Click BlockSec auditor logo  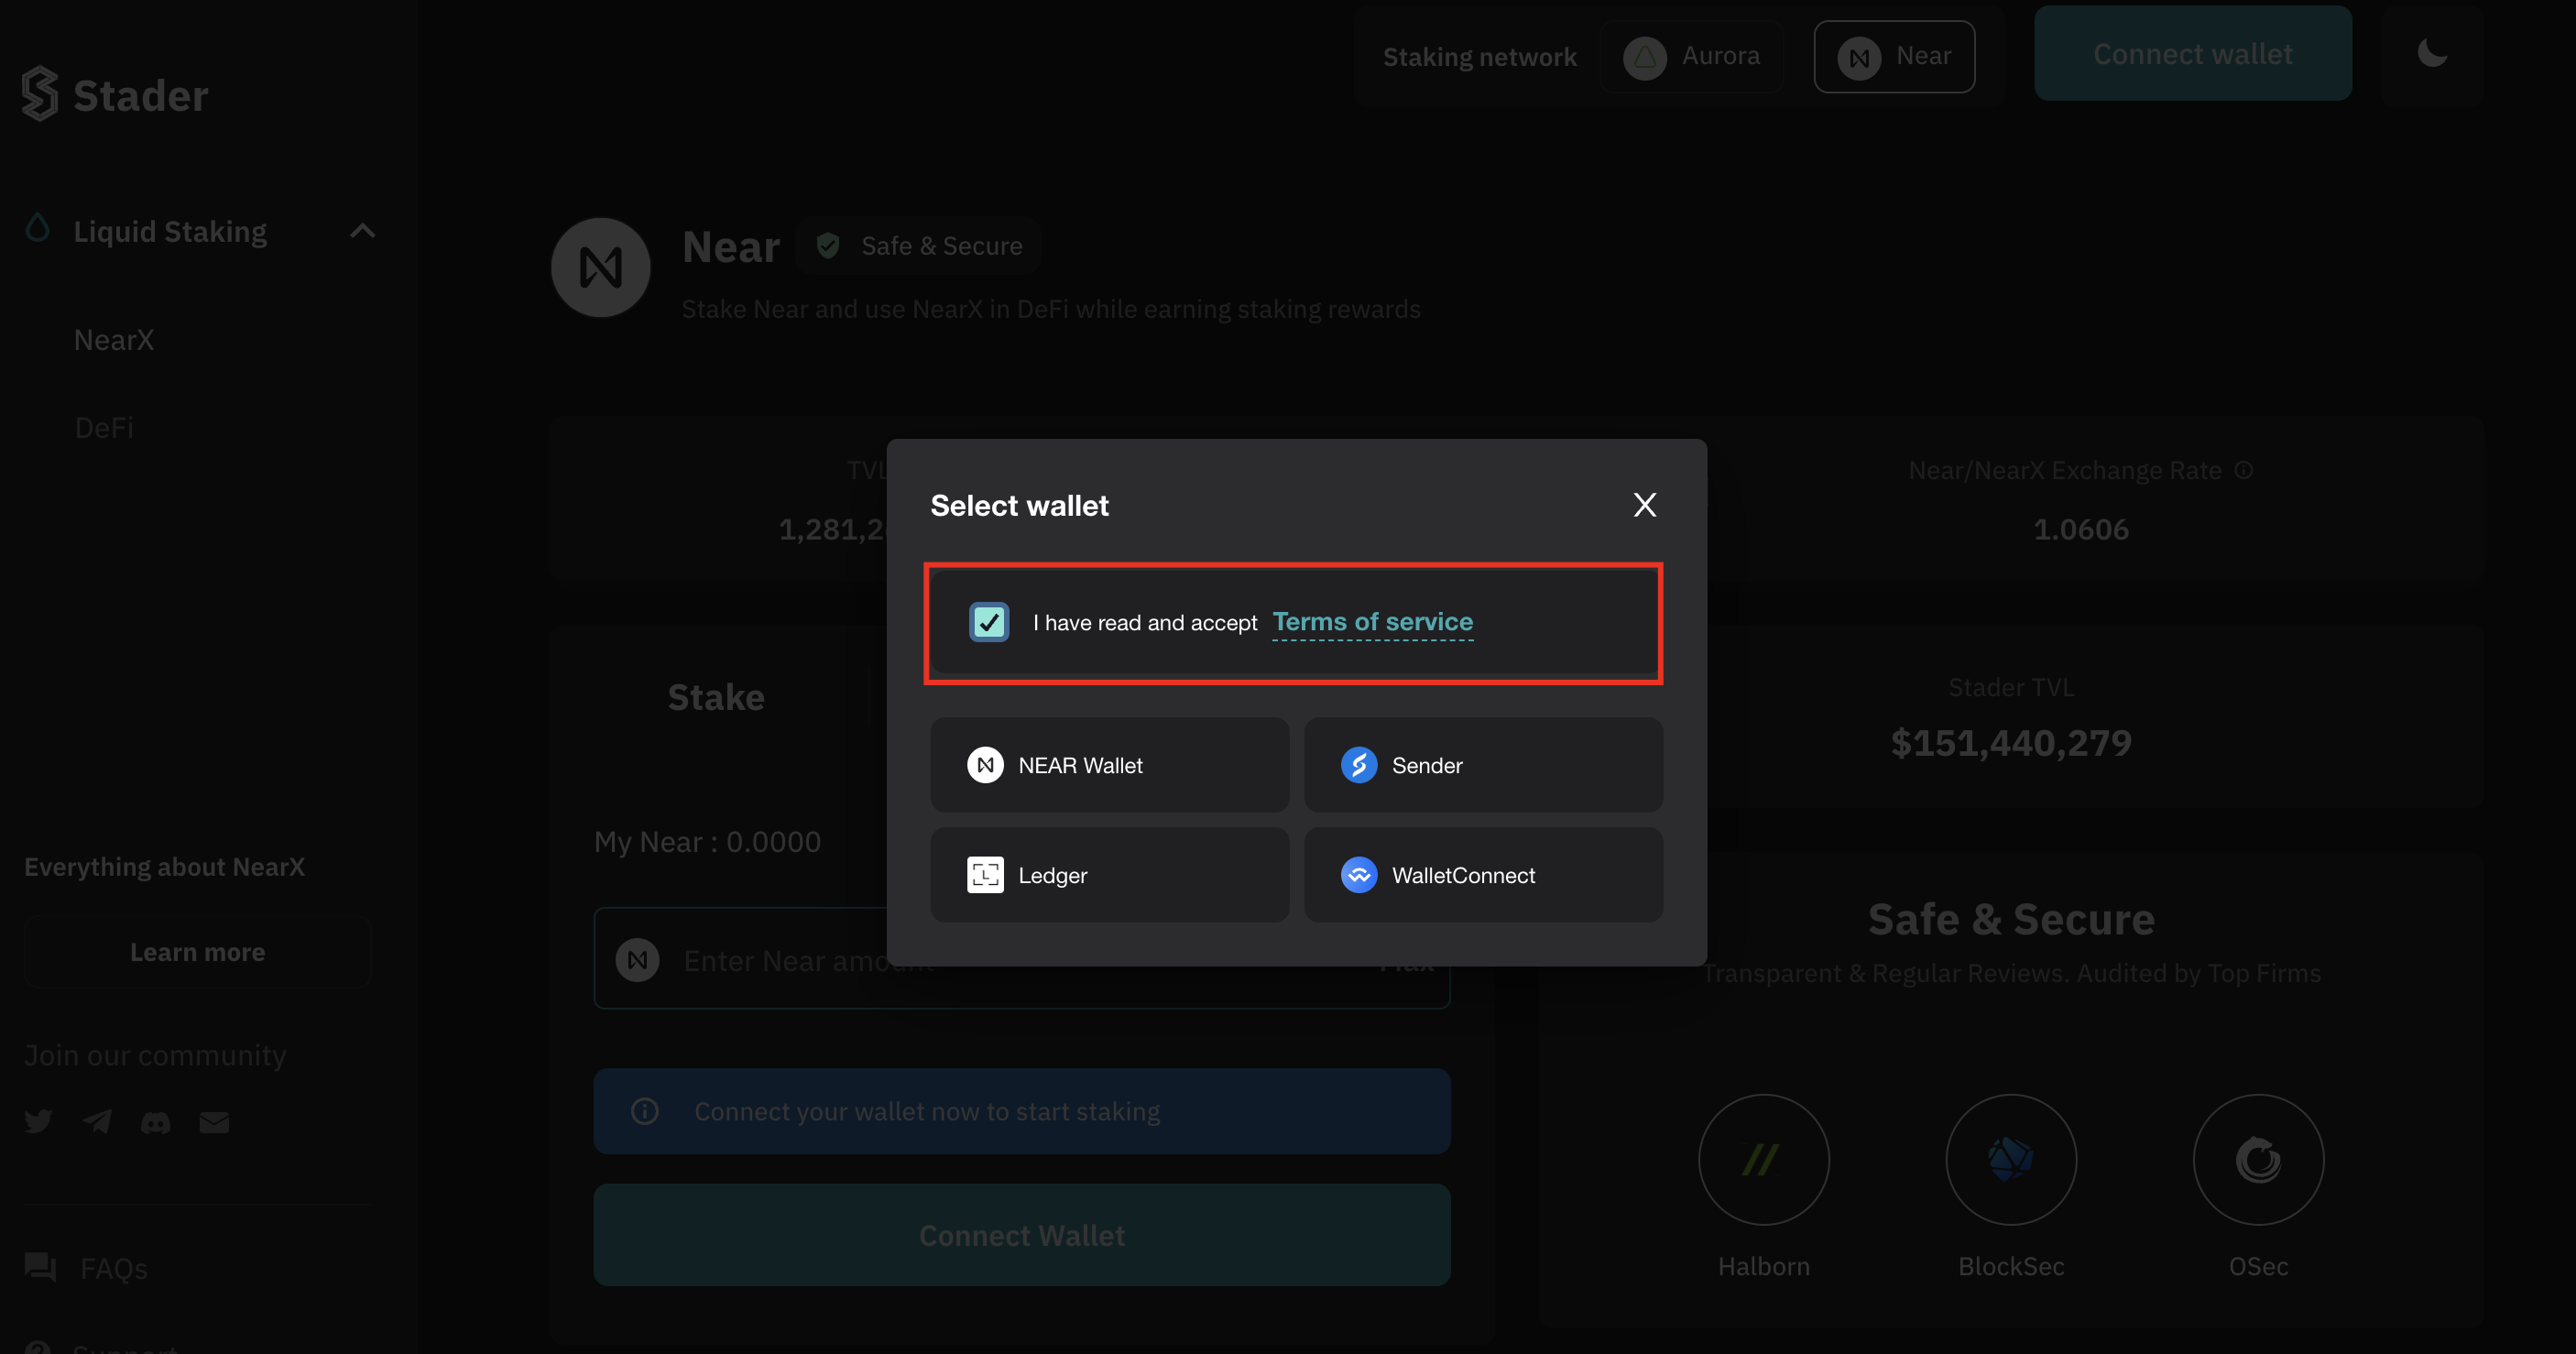(x=2010, y=1159)
